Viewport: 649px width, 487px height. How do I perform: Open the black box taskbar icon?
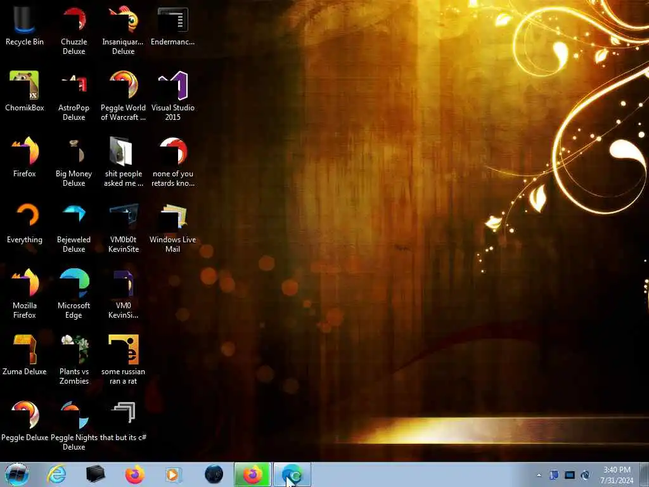click(x=96, y=474)
